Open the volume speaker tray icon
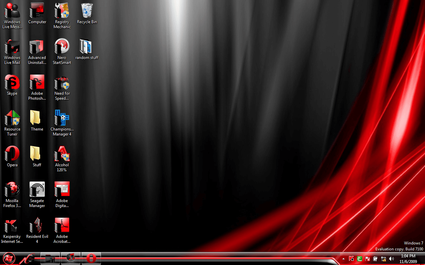This screenshot has width=425, height=265. click(x=391, y=259)
